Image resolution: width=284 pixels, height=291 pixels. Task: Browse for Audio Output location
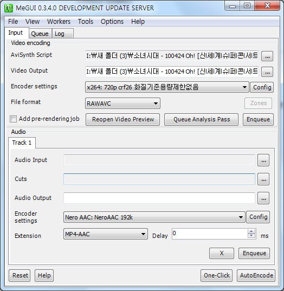[263, 198]
